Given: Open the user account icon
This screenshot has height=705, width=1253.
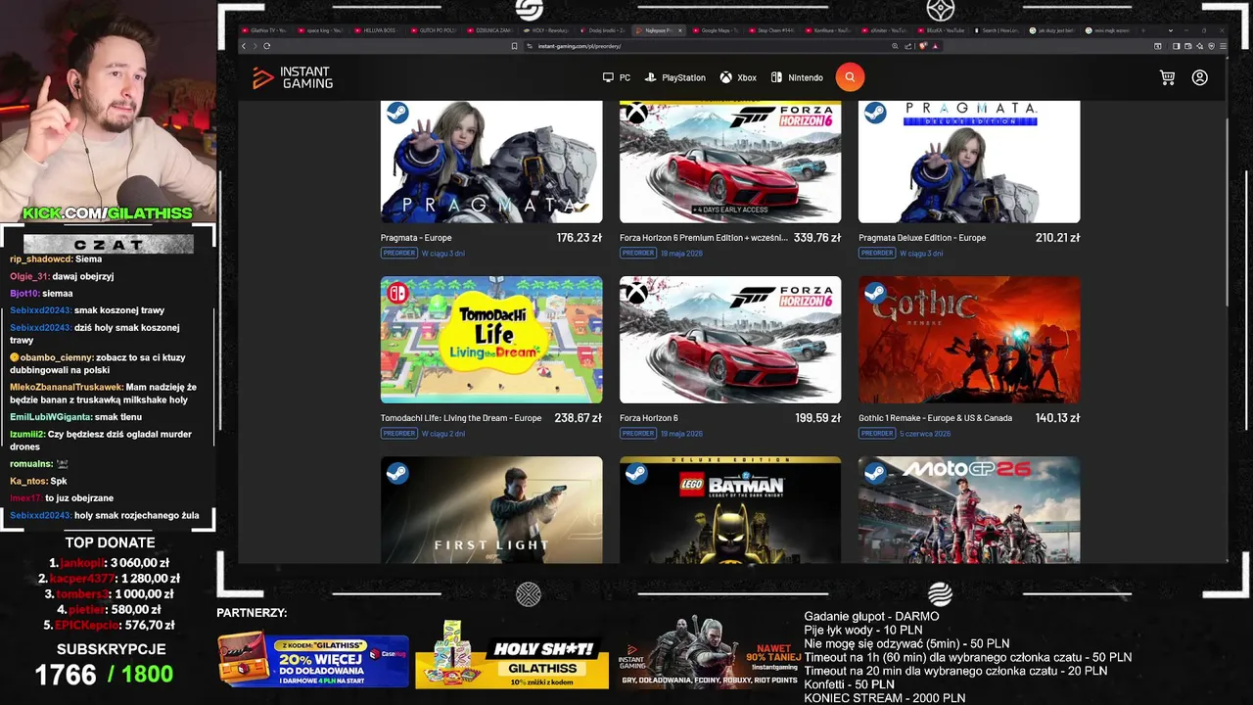Looking at the screenshot, I should point(1200,77).
